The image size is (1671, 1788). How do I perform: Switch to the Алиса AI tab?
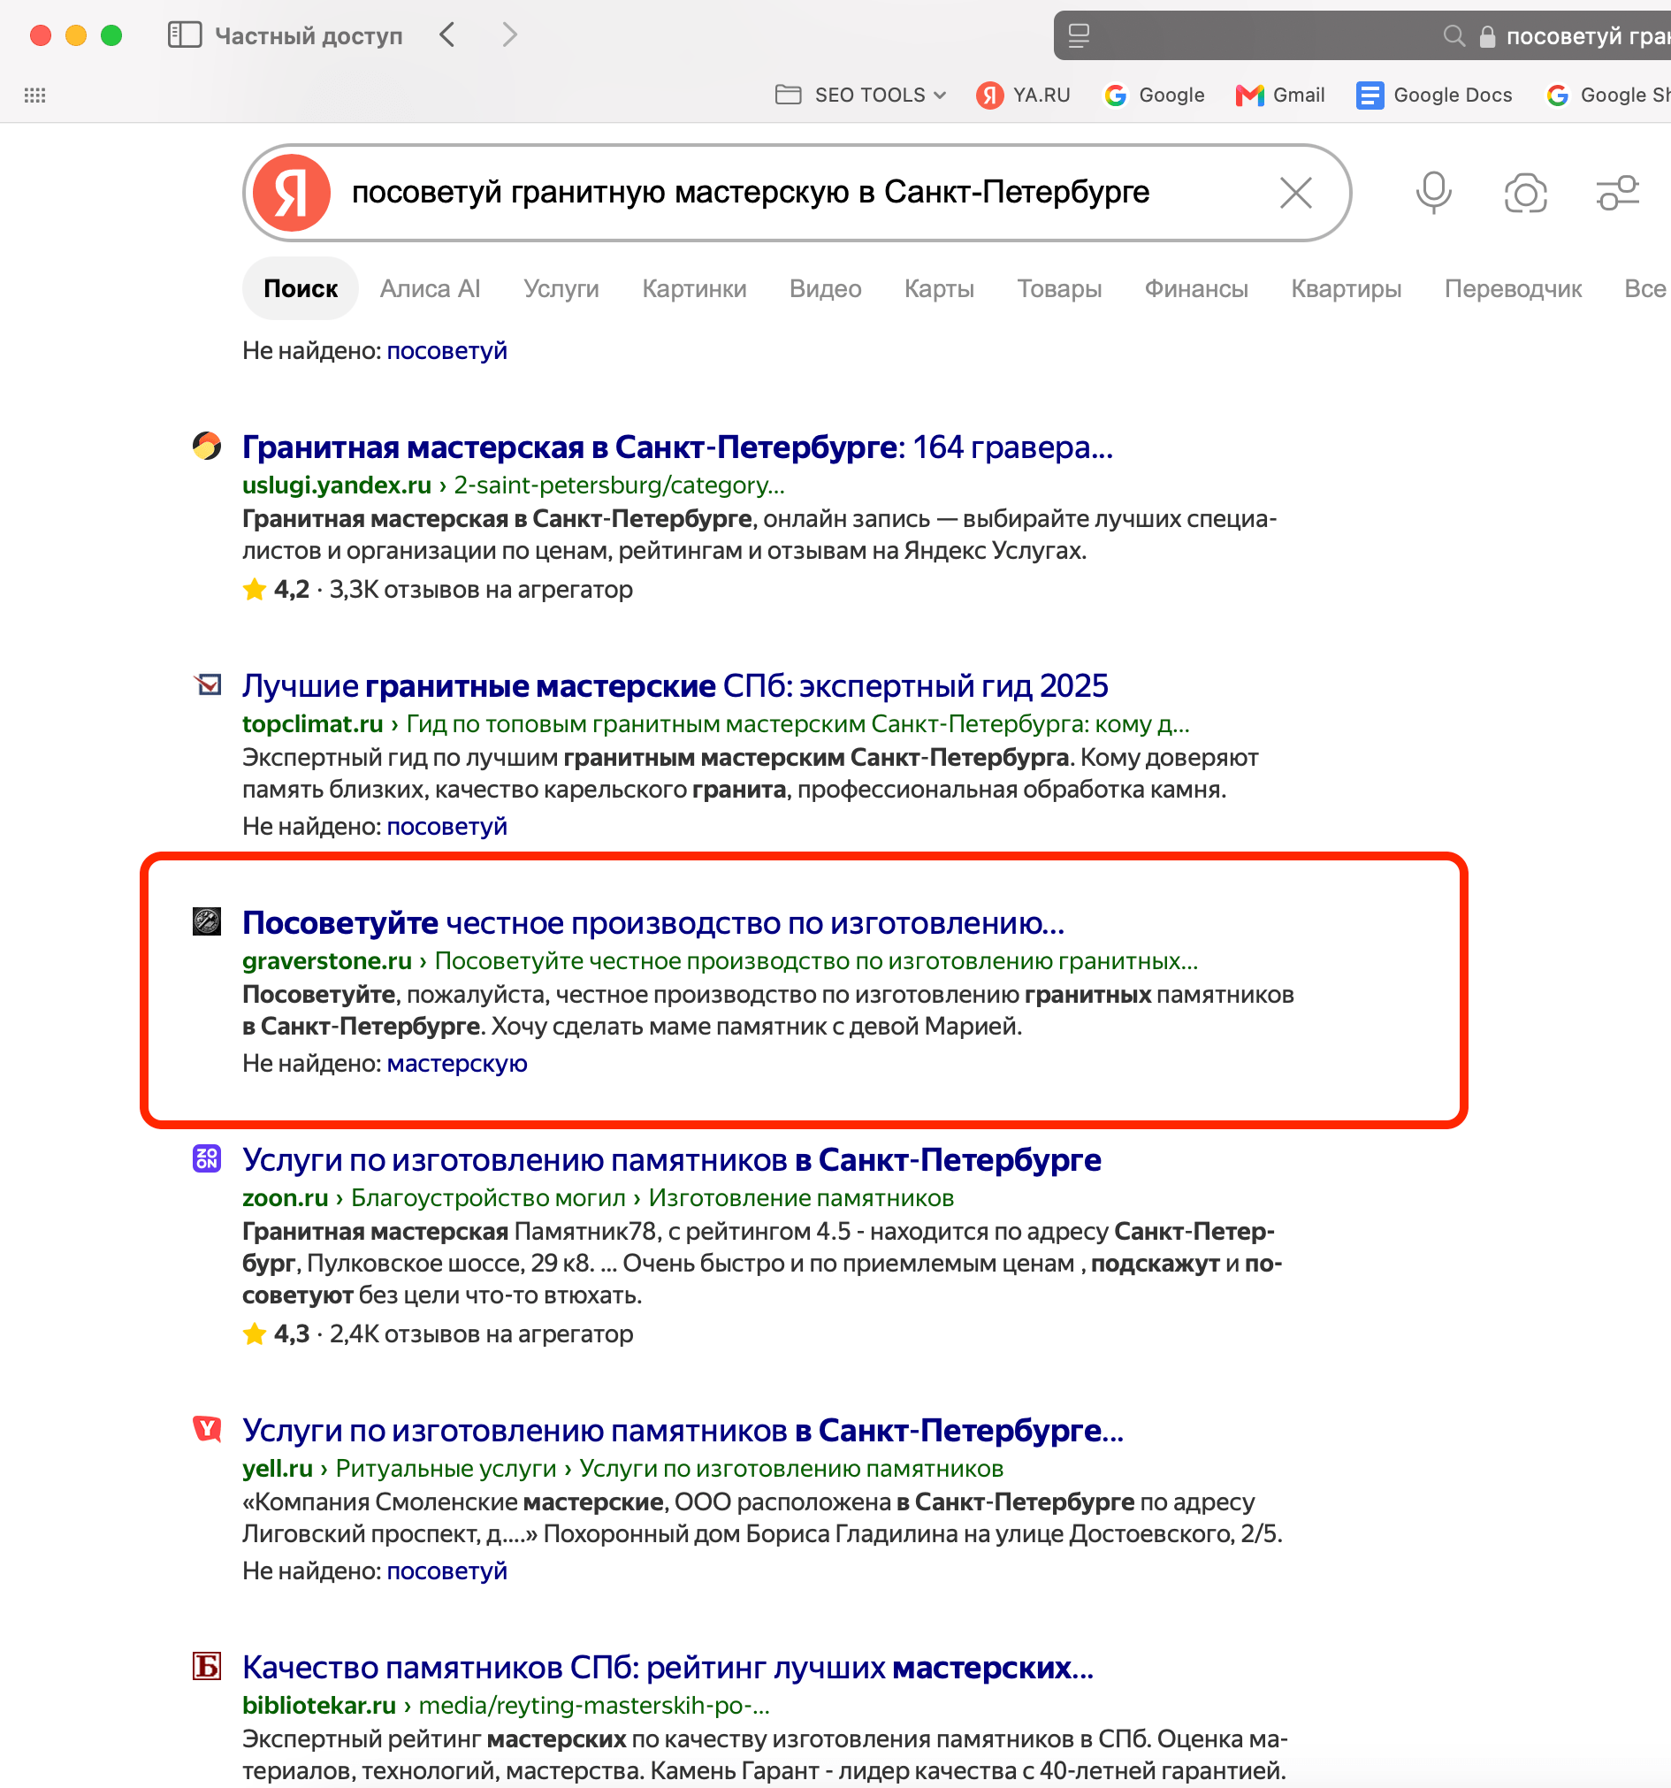click(x=430, y=288)
